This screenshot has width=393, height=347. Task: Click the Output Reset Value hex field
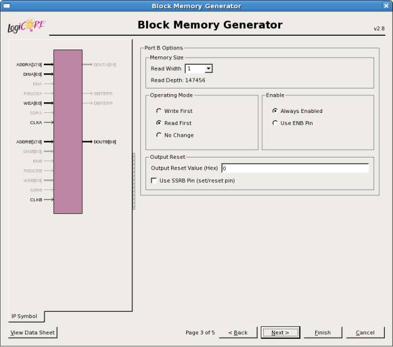point(295,168)
